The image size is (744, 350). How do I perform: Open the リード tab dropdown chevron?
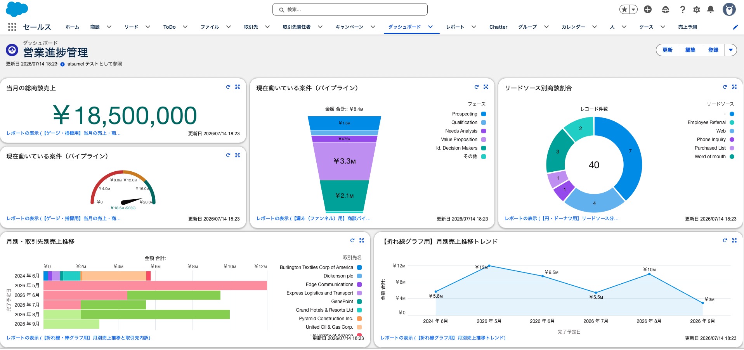pyautogui.click(x=148, y=27)
